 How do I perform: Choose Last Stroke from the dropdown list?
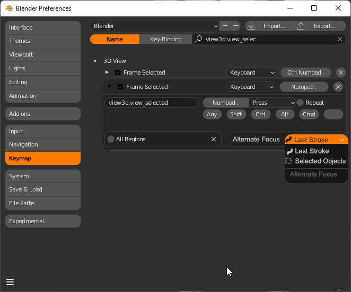tap(317, 151)
